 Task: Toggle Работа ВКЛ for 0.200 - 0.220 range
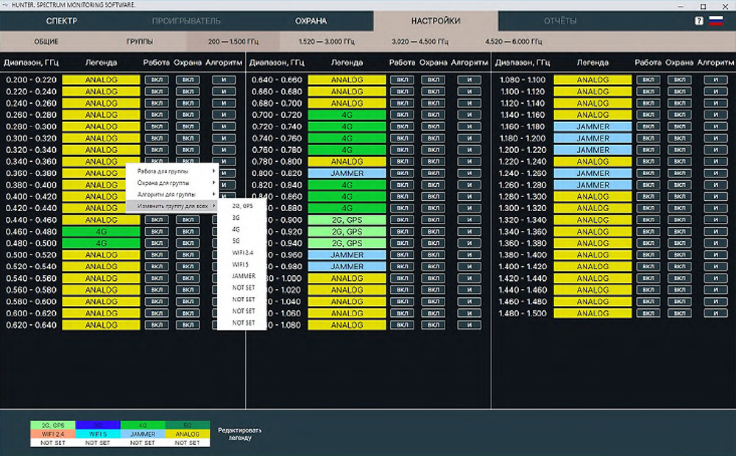coord(156,80)
